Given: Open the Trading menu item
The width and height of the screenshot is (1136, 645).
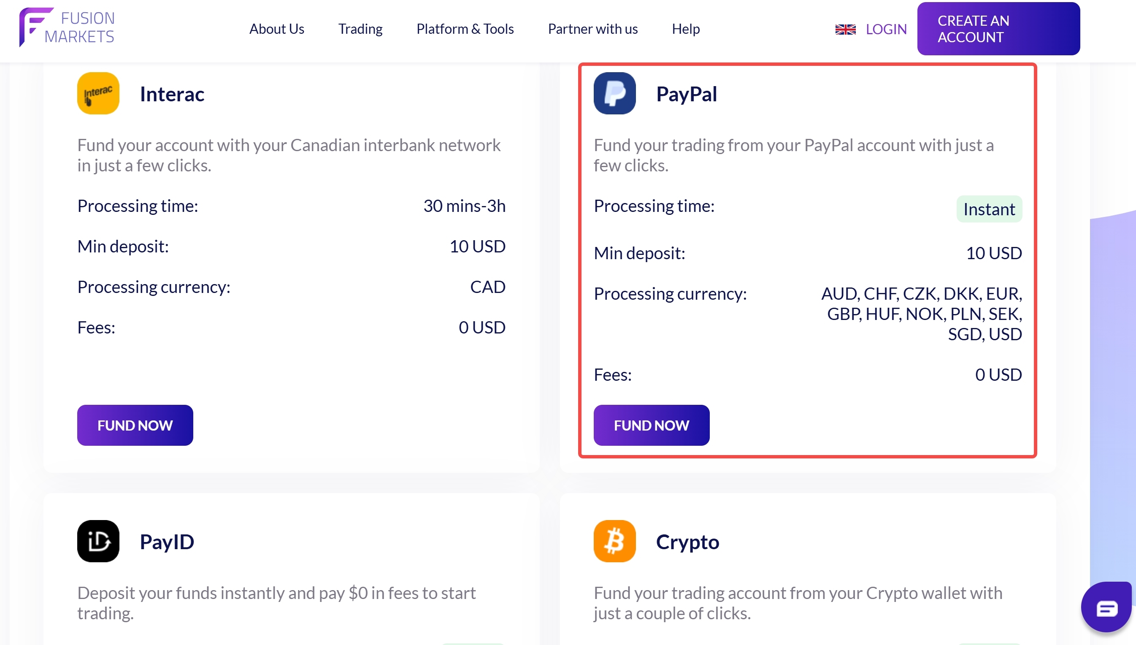Looking at the screenshot, I should (360, 28).
